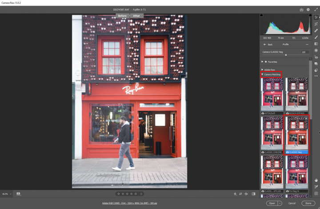Select the Radial Filter tool
320x209 pixels.
(x=316, y=50)
